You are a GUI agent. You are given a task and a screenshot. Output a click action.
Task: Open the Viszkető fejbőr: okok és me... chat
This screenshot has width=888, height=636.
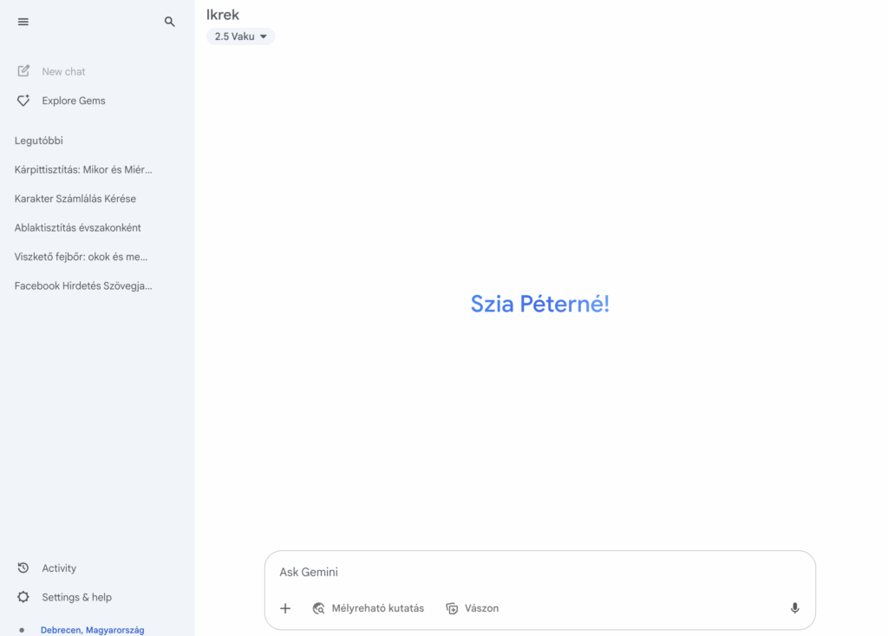click(x=81, y=257)
